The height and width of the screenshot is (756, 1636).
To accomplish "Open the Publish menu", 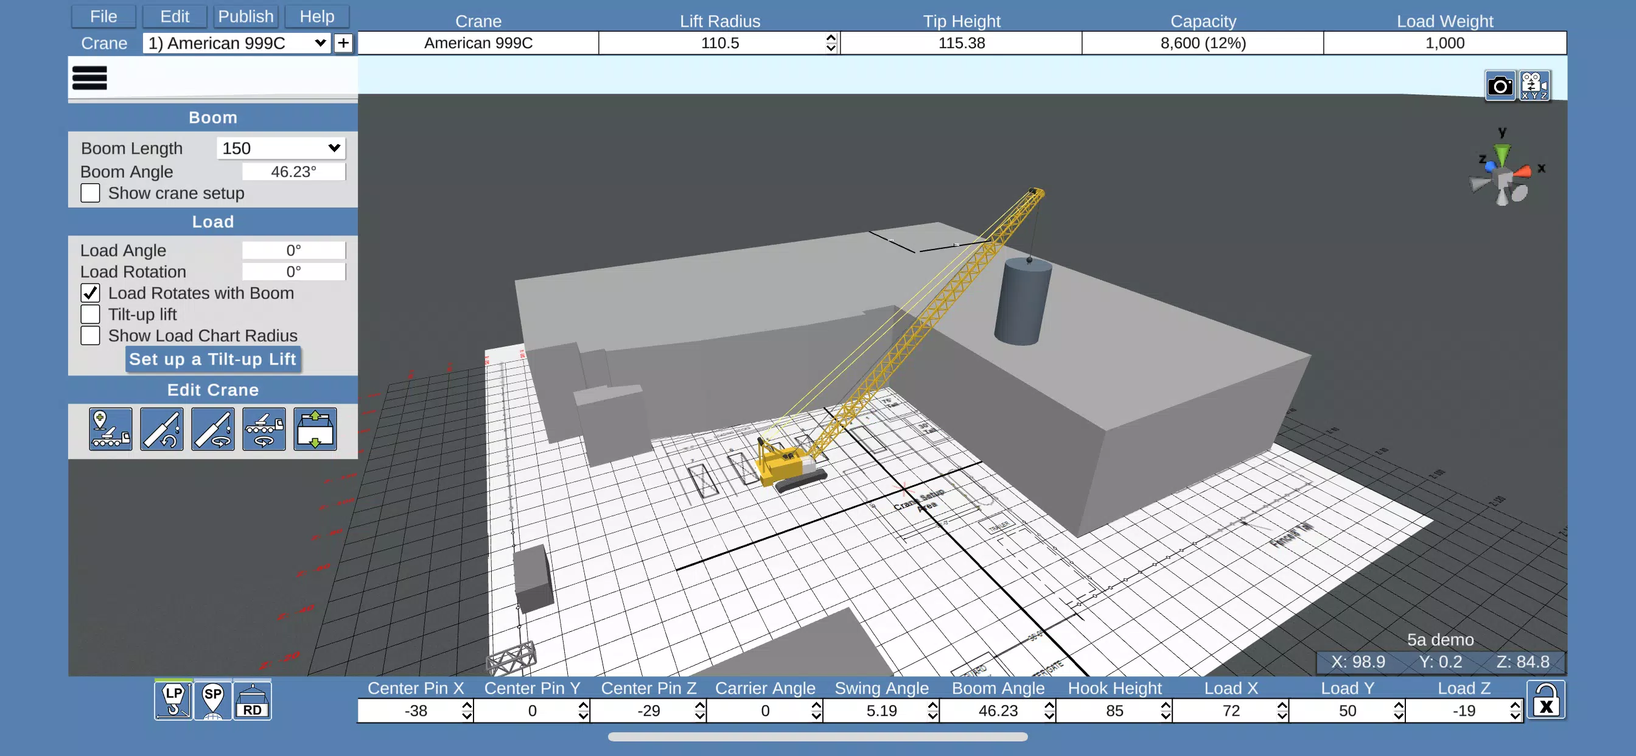I will (x=246, y=16).
